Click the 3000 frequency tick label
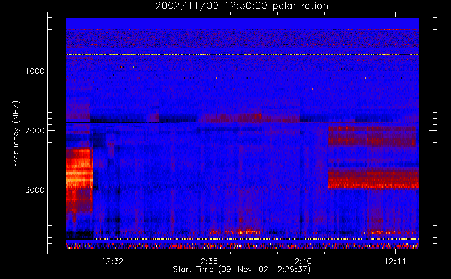Screen dimensions: 451x279 pyautogui.click(x=35, y=190)
